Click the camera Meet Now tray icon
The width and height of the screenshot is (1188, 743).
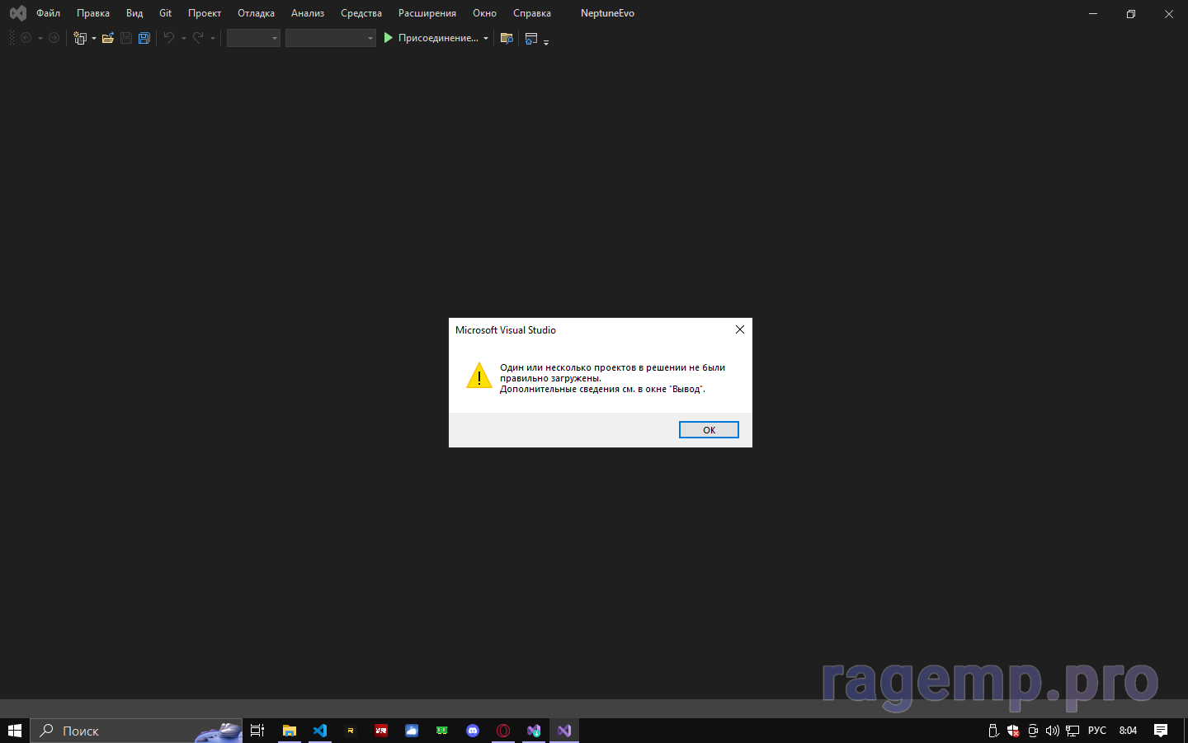coord(1033,731)
